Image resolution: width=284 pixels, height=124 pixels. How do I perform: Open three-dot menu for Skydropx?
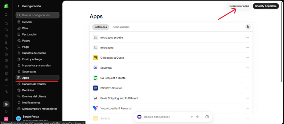pyautogui.click(x=247, y=68)
